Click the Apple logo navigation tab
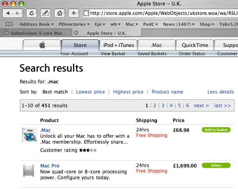 tap(42, 45)
